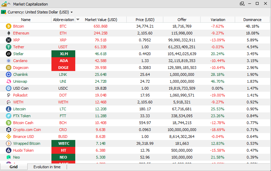Click the Tether logo icon
The image size is (271, 171).
pyautogui.click(x=9, y=47)
